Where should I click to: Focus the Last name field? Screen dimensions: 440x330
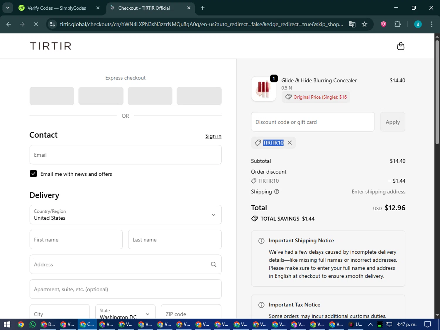pyautogui.click(x=175, y=240)
